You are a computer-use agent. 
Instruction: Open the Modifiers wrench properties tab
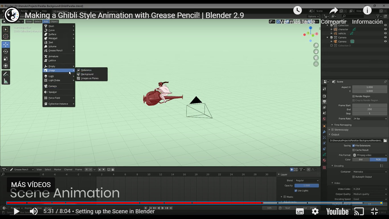pos(324,132)
